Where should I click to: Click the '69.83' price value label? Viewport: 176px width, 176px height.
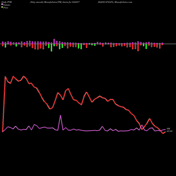(x=170, y=131)
